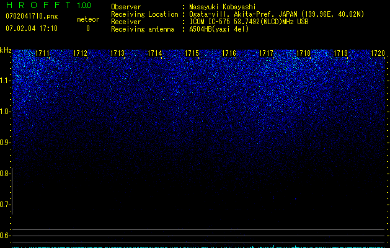The width and height of the screenshot is (390, 248).
Task: Click the 1711 time marker
Action: tap(42, 53)
